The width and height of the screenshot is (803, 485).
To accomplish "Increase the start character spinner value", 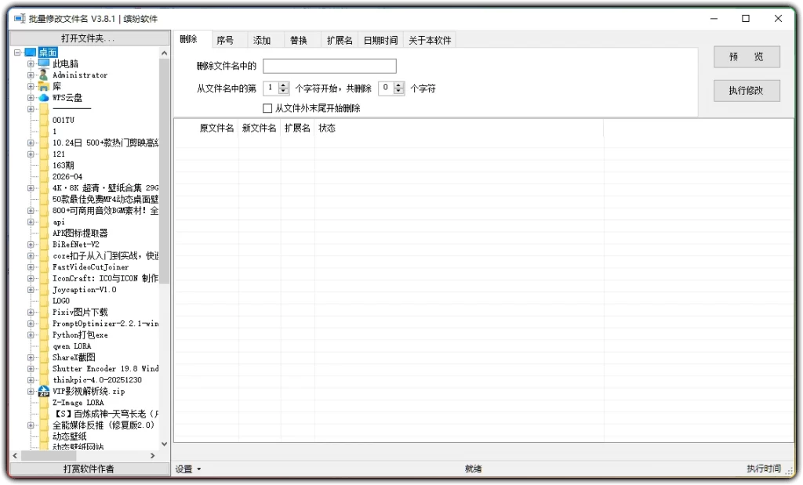I will [283, 85].
